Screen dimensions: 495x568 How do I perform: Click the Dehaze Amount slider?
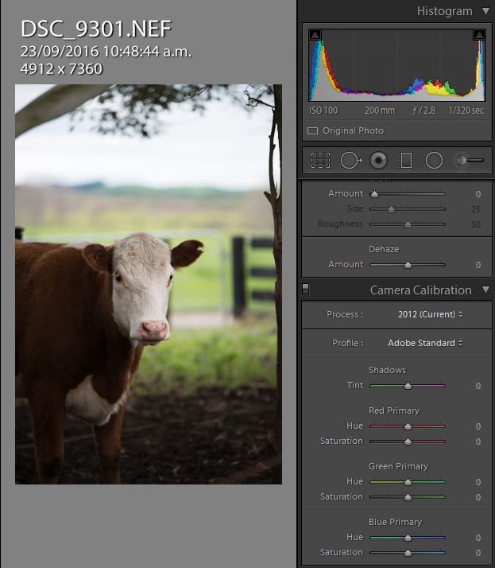point(408,265)
